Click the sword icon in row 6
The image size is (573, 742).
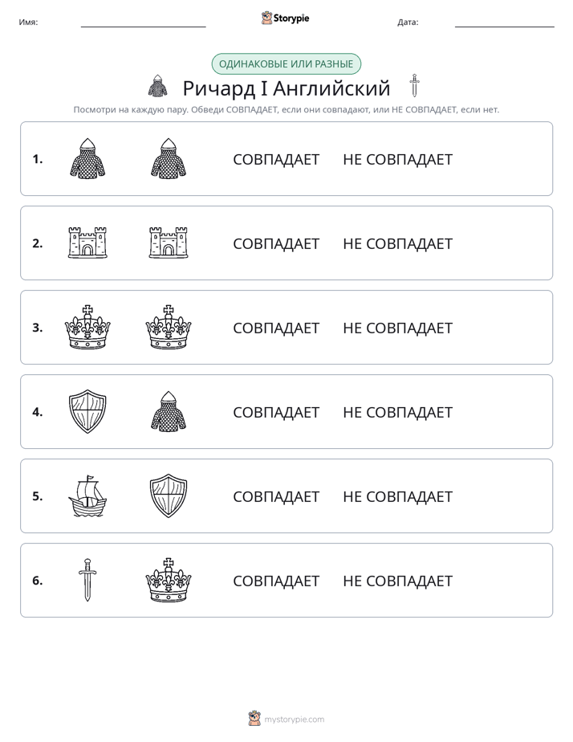coord(87,580)
